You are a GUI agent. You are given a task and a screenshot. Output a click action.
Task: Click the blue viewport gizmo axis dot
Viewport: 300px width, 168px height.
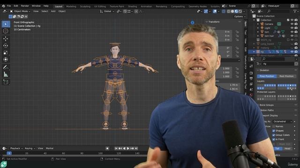[x=193, y=23]
